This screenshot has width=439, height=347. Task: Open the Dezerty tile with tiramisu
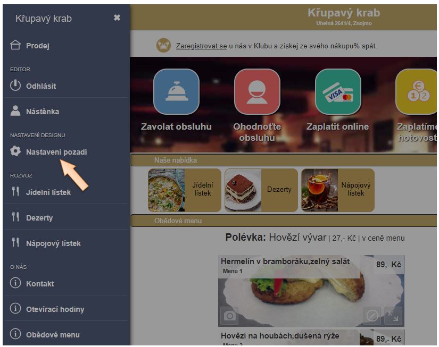(261, 190)
